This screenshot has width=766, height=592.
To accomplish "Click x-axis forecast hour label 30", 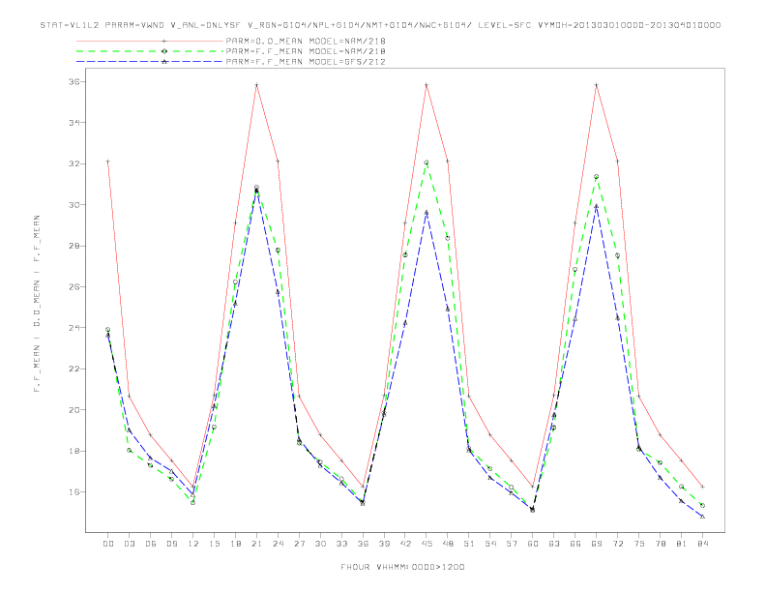I will coord(320,544).
